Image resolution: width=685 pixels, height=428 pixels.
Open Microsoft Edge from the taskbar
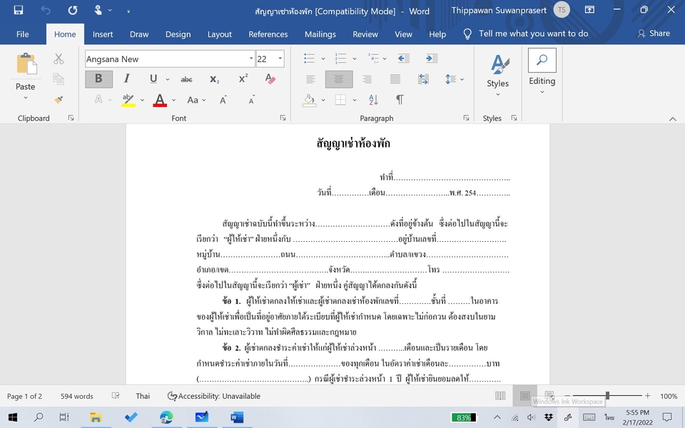coord(166,417)
